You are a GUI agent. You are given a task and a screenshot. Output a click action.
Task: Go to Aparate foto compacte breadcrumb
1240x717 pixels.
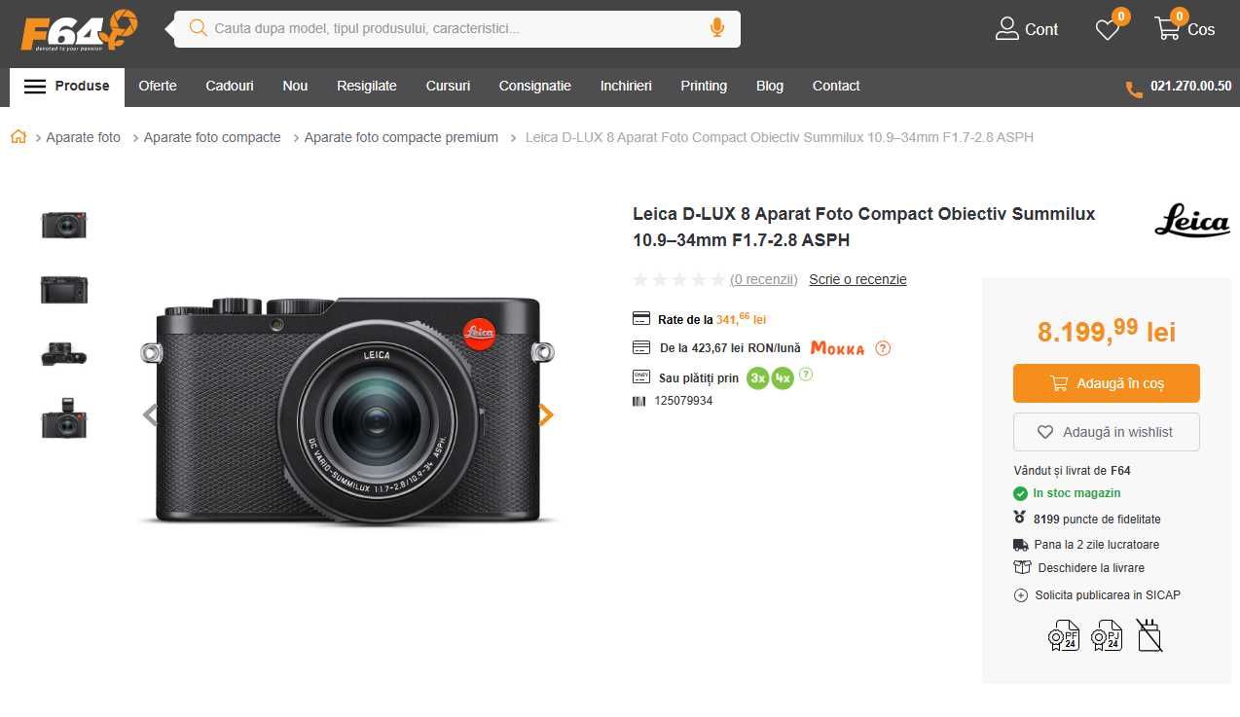212,137
